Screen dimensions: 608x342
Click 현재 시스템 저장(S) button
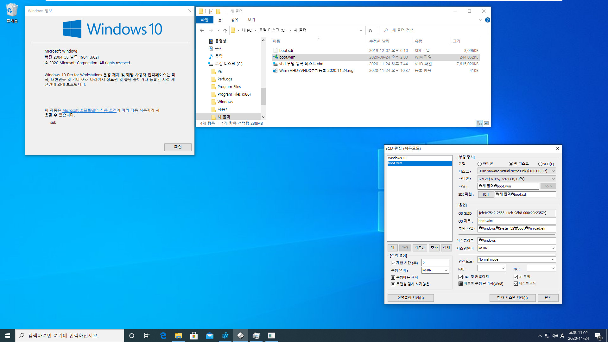[x=512, y=298]
